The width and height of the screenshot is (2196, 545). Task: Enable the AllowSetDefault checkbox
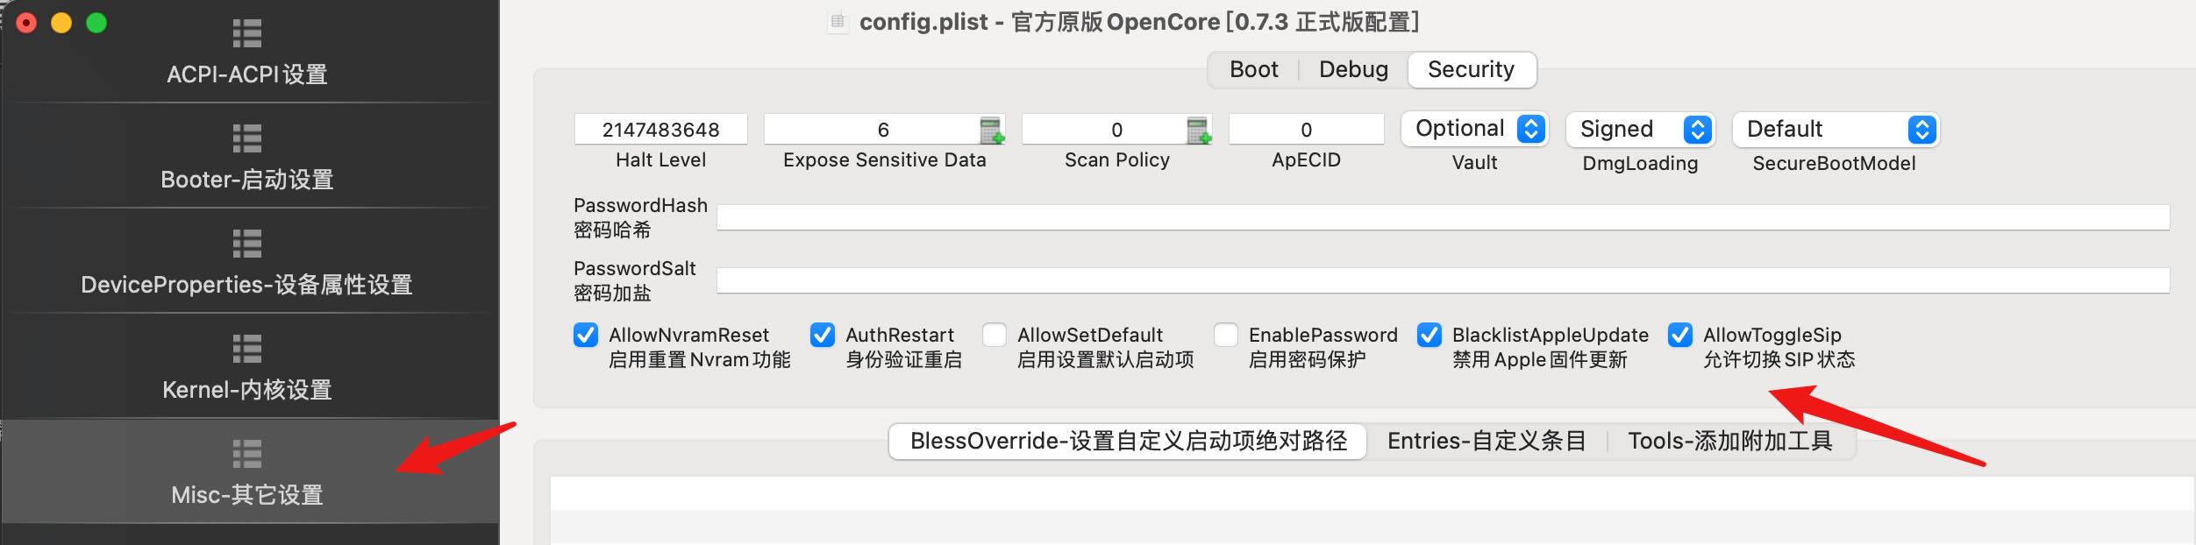(x=995, y=335)
